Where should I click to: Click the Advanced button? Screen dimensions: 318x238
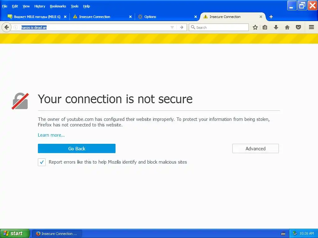click(x=256, y=148)
